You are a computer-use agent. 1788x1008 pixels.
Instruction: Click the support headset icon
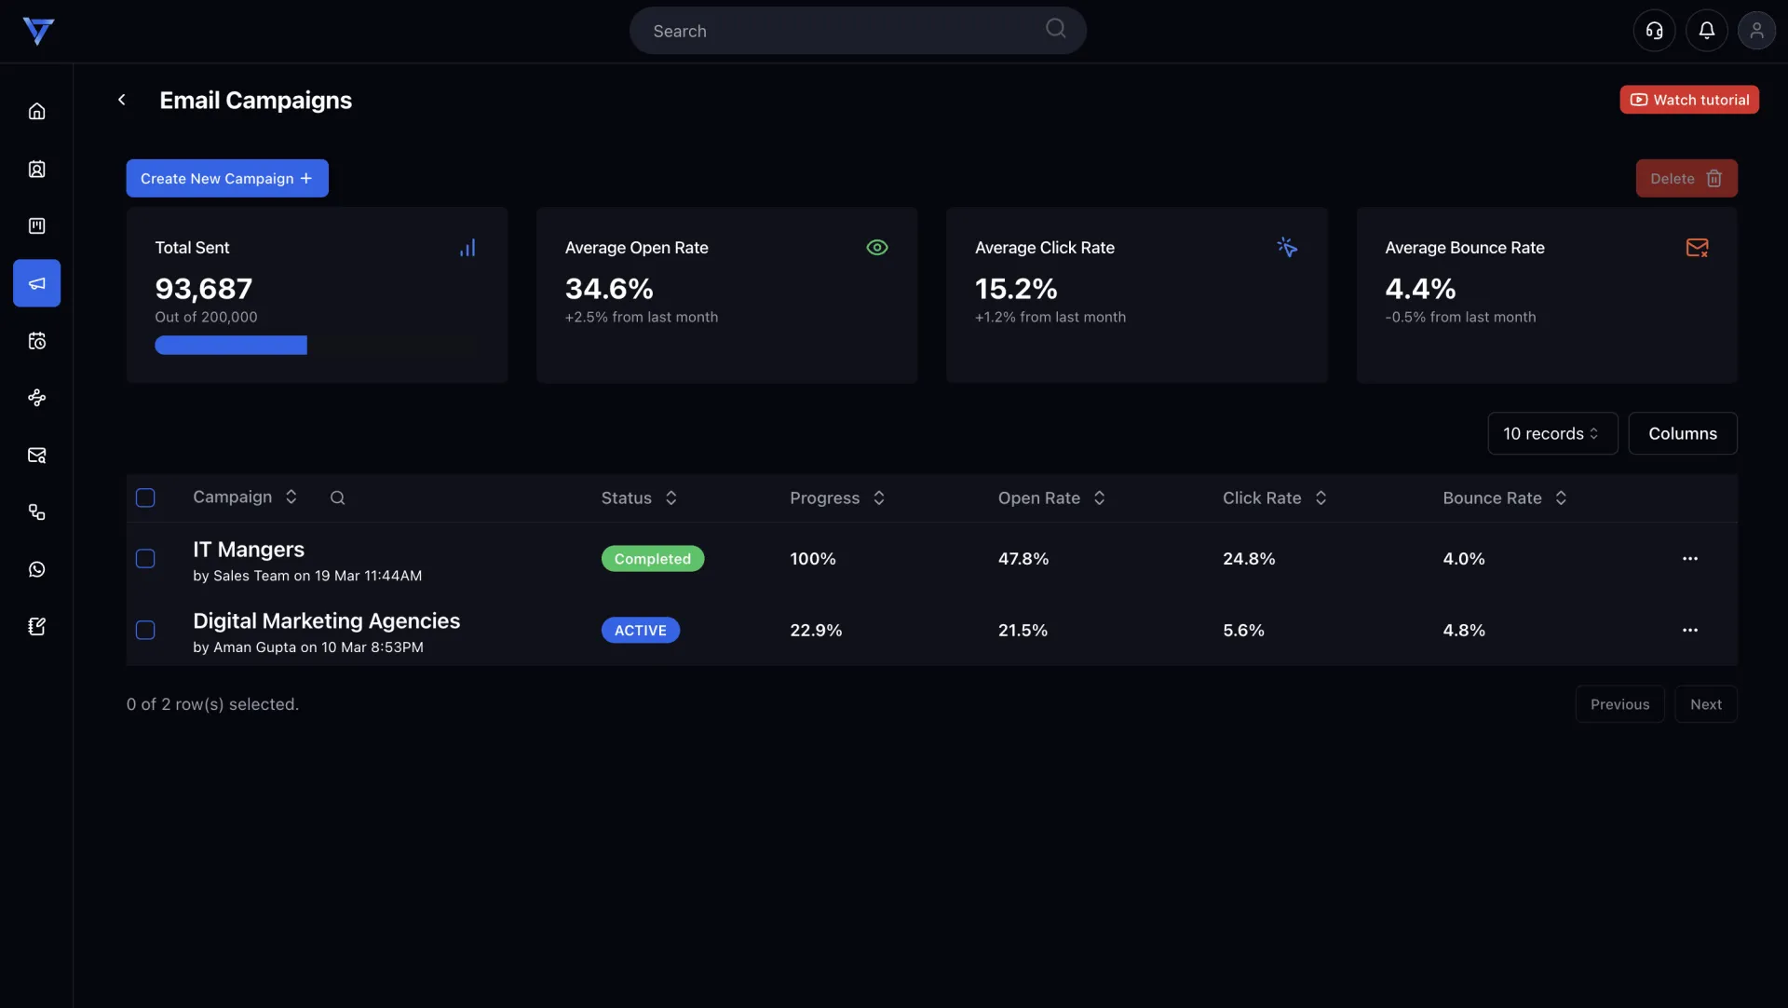click(x=1654, y=31)
